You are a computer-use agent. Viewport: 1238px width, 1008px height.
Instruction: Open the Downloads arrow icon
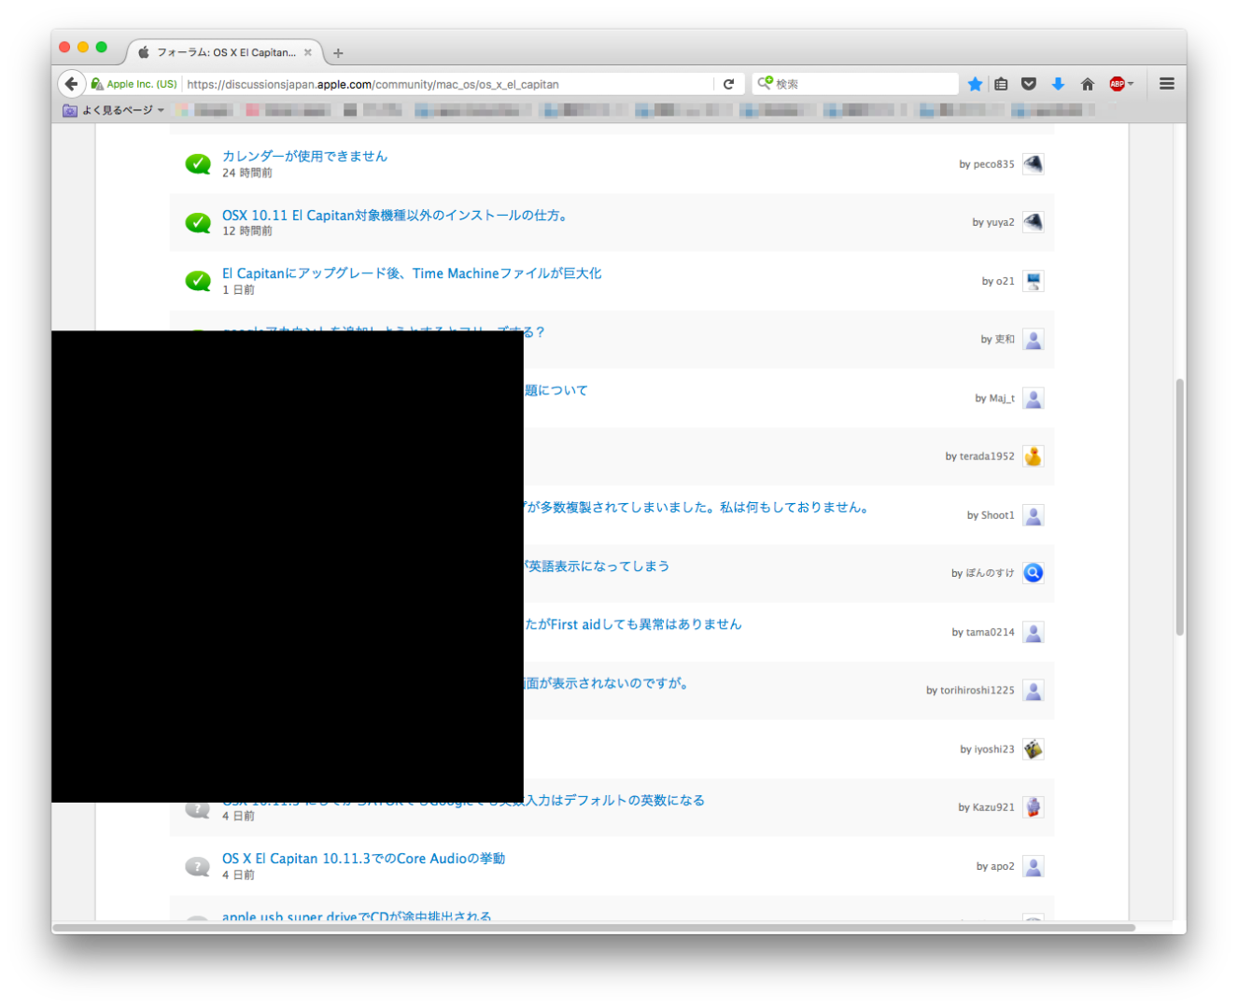click(x=1058, y=84)
